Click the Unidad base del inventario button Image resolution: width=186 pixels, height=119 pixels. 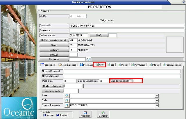point(53,40)
